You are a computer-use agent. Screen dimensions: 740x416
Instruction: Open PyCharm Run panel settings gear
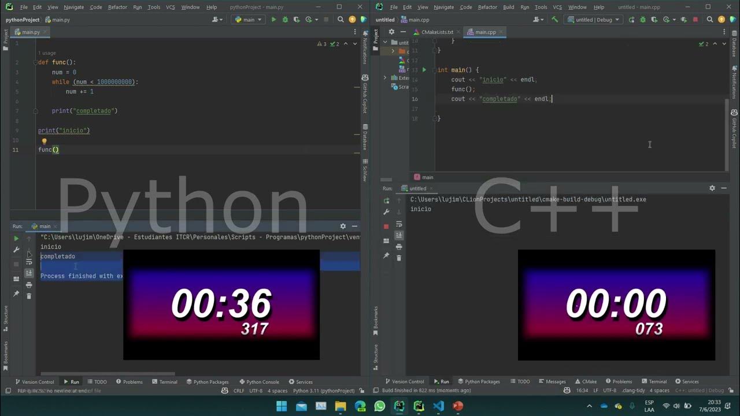tap(343, 226)
